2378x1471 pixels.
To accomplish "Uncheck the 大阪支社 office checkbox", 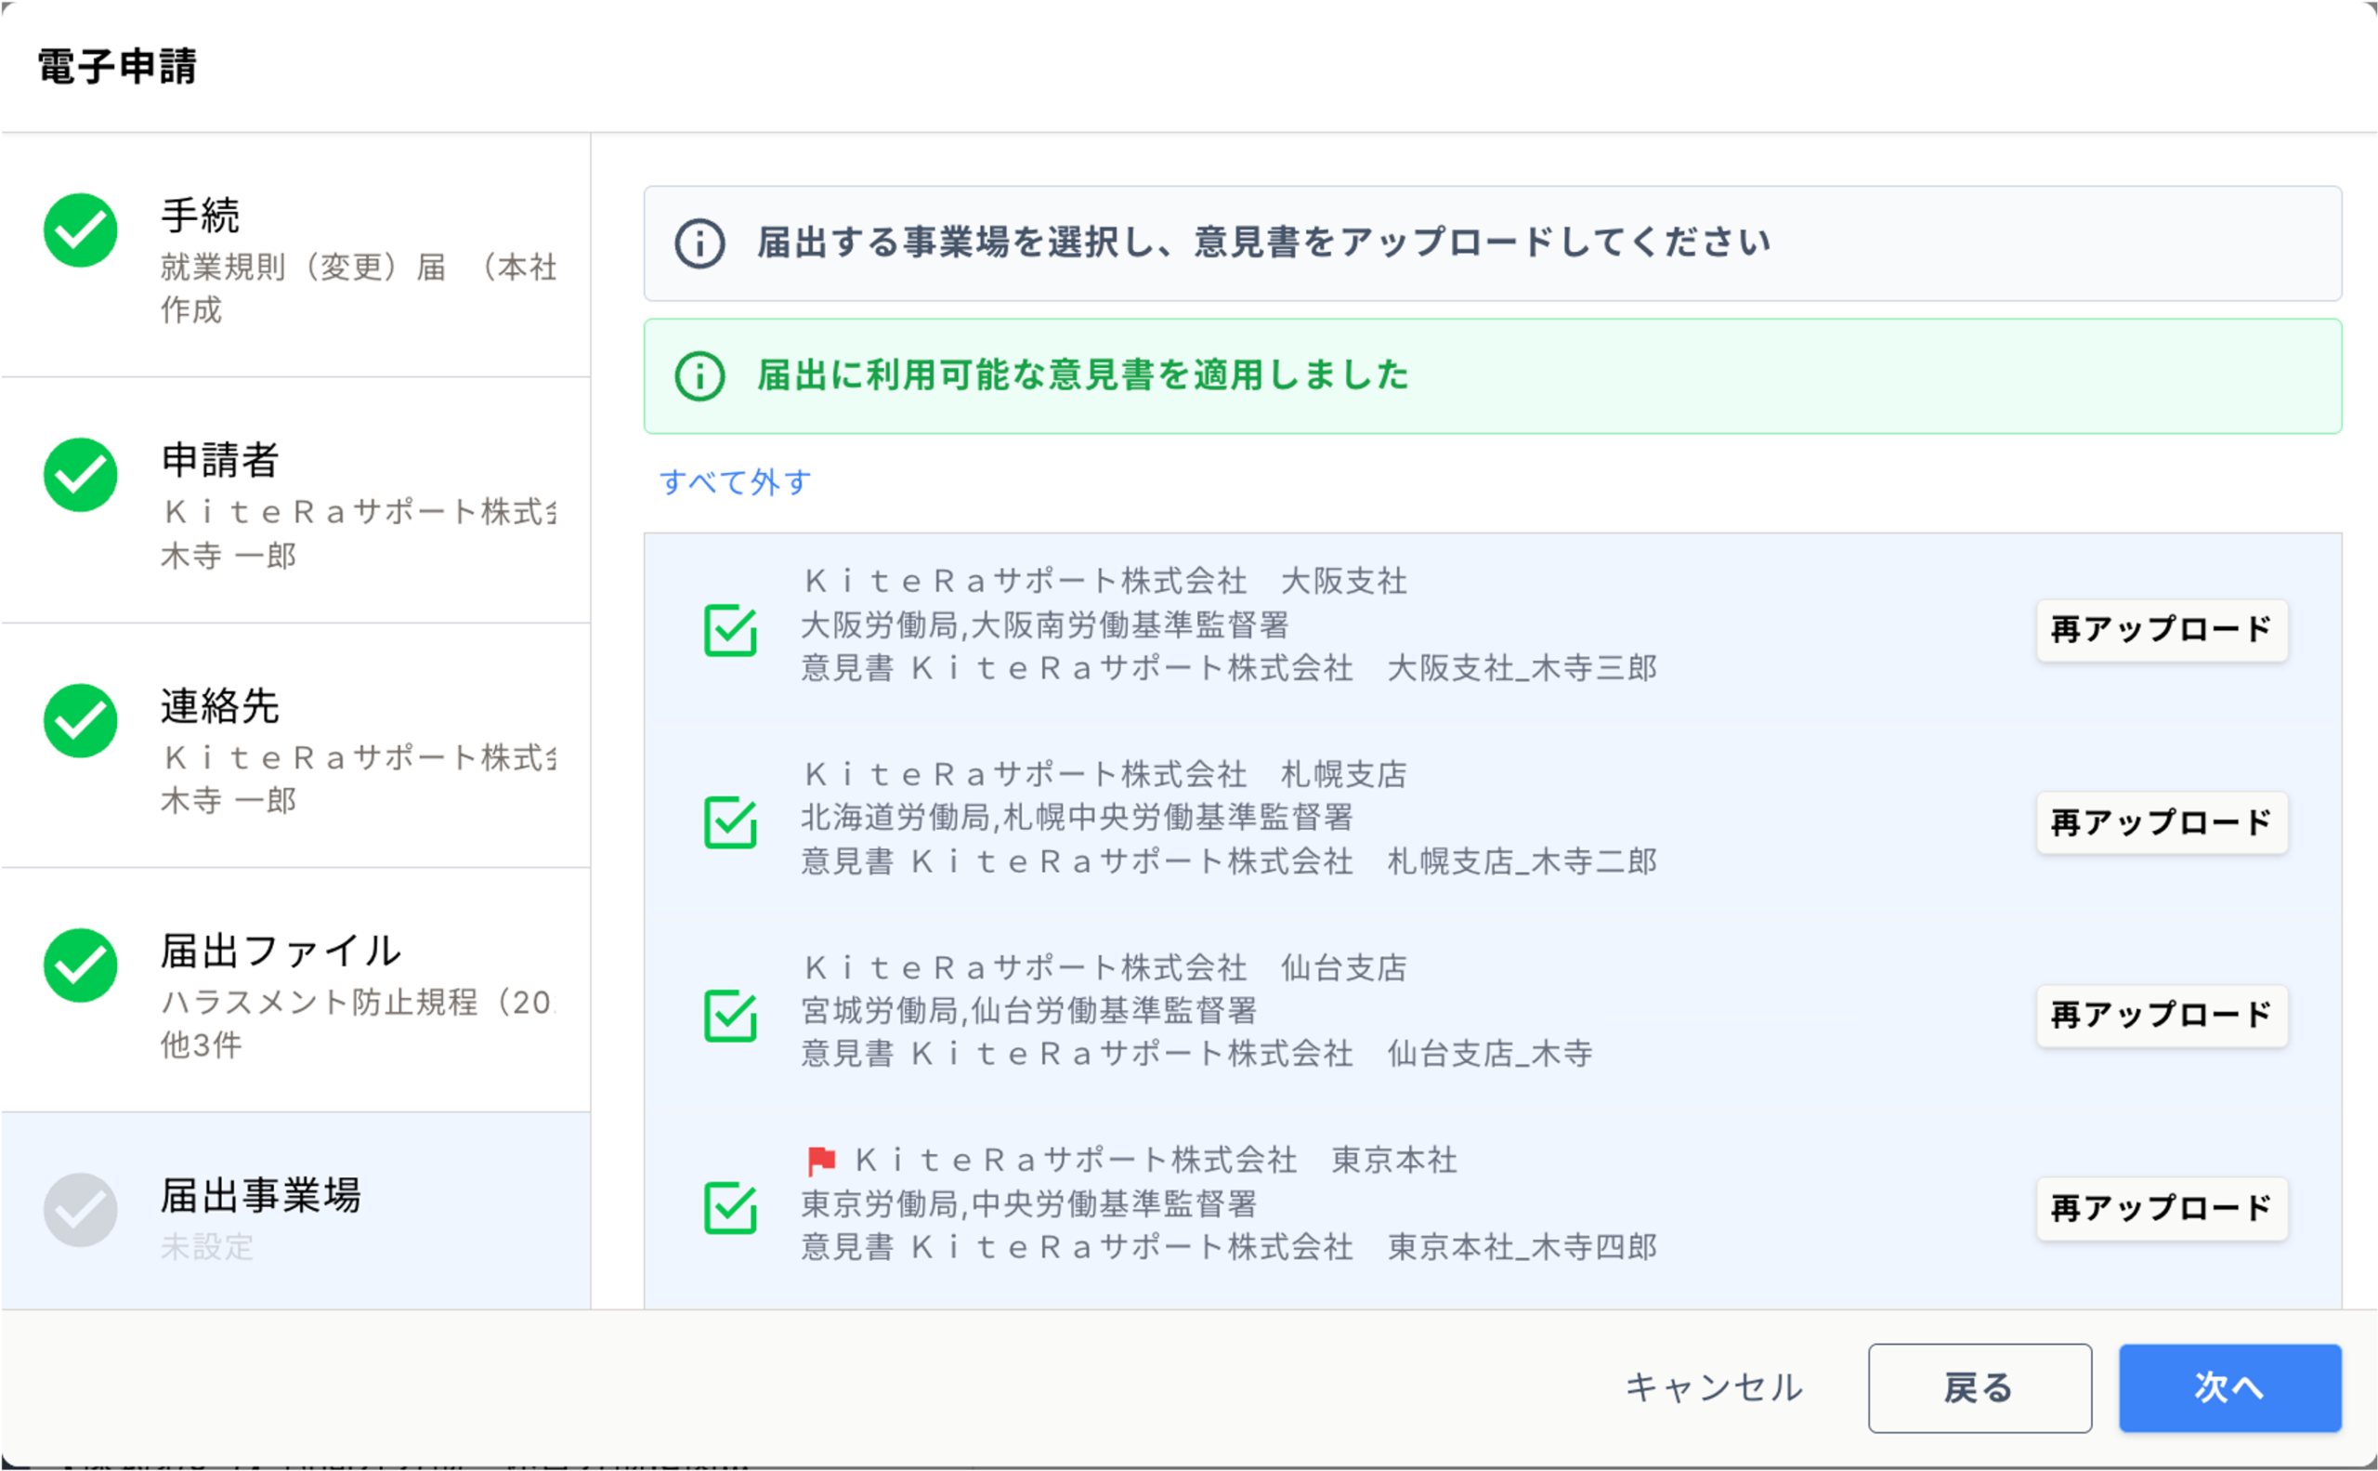I will point(730,629).
